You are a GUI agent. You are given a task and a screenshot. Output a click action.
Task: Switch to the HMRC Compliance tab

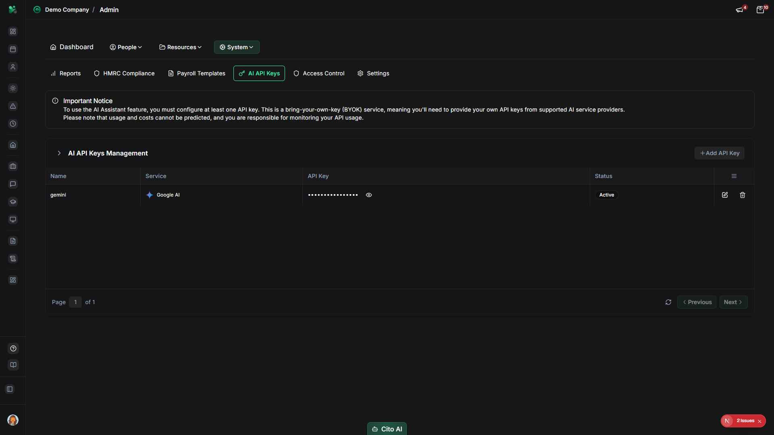click(x=124, y=73)
